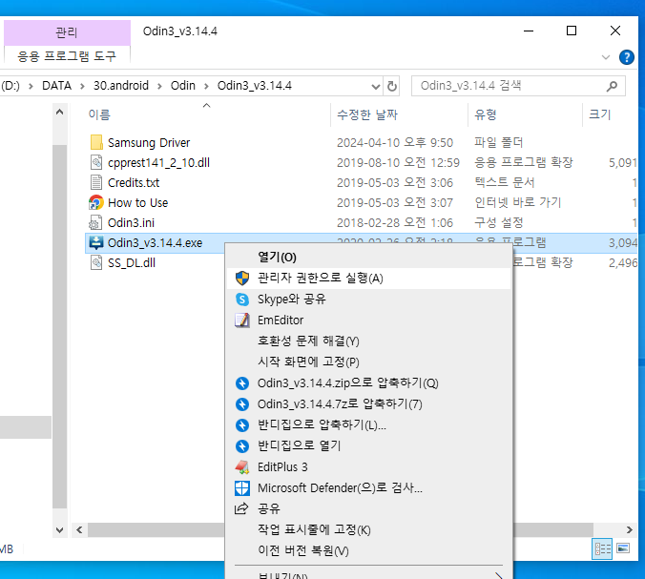Click the horizontal scrollbar left arrow
Viewport: 645px width, 579px height.
[x=79, y=530]
